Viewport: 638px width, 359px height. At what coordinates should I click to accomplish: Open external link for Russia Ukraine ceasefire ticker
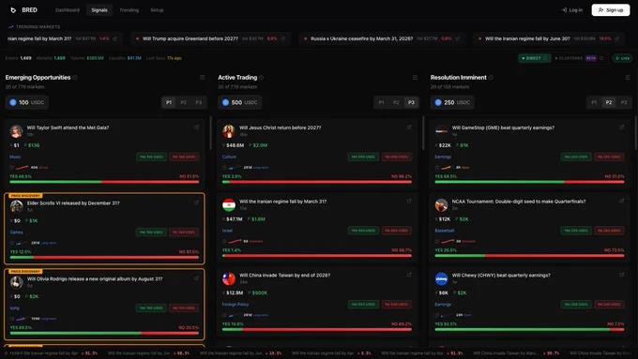coord(458,38)
